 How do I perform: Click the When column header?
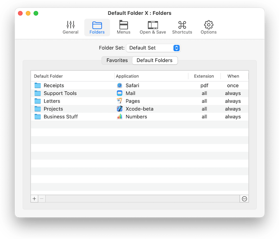(234, 76)
